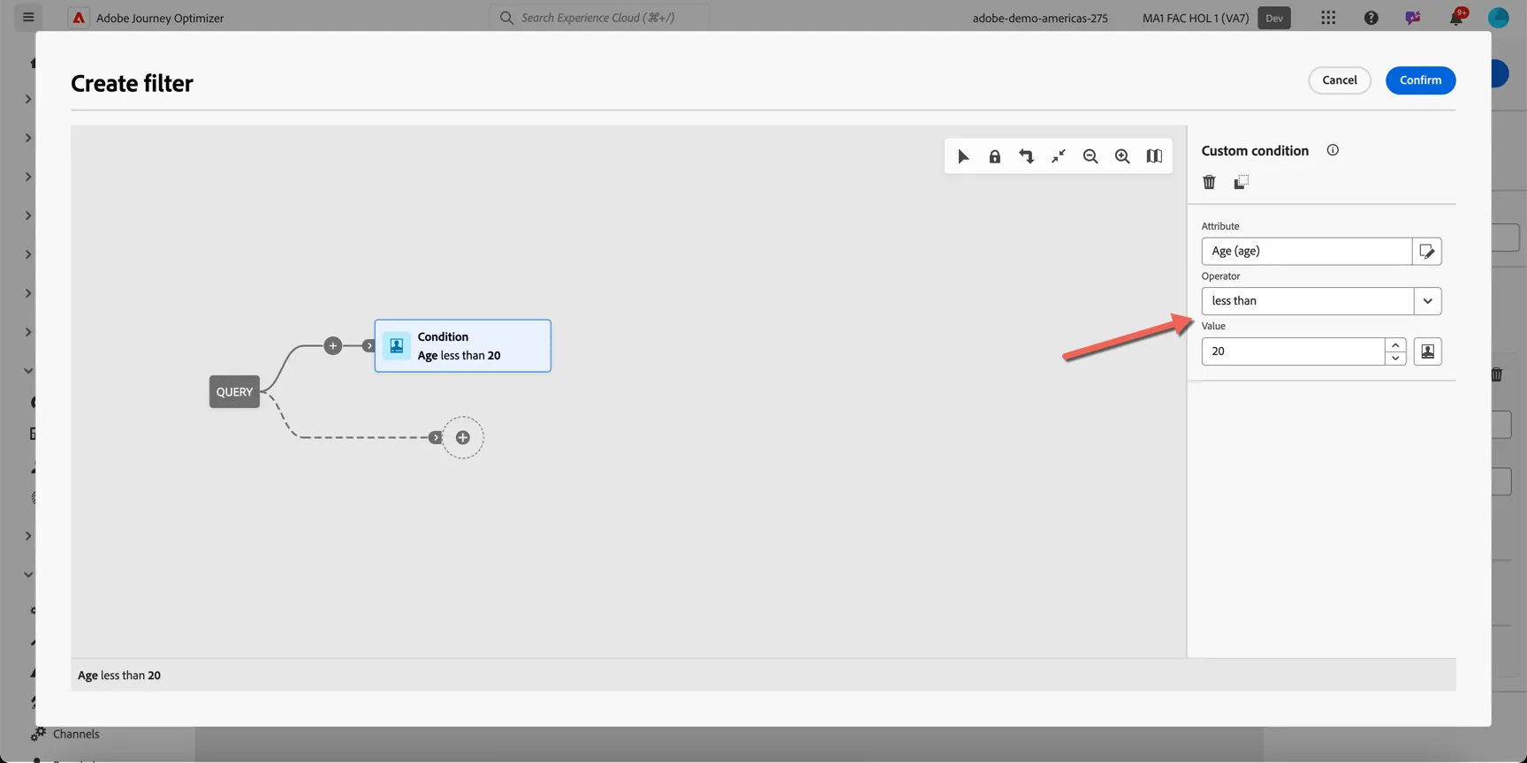Click the Adobe Journey Optimizer logo
The image size is (1527, 763).
[x=79, y=18]
